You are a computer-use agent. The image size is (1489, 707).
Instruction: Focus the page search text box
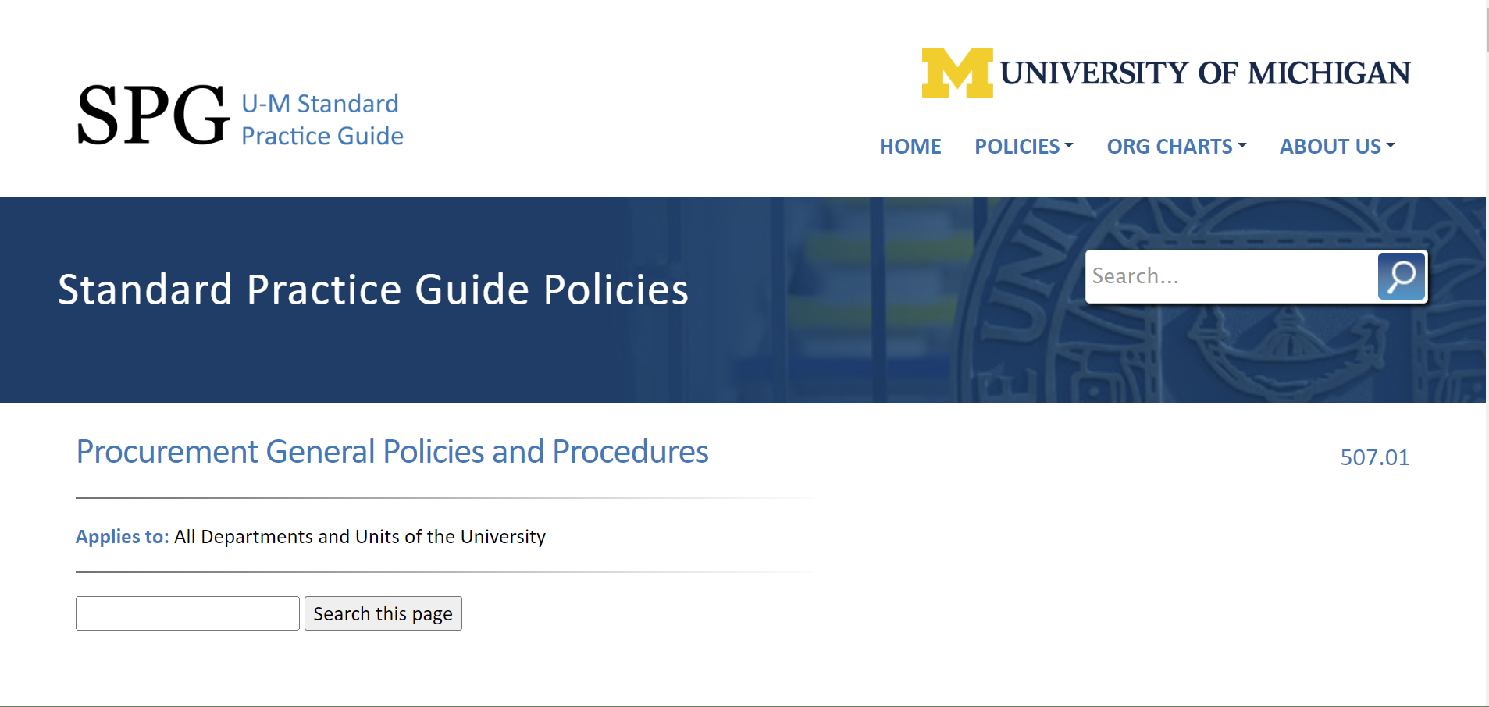pyautogui.click(x=187, y=613)
